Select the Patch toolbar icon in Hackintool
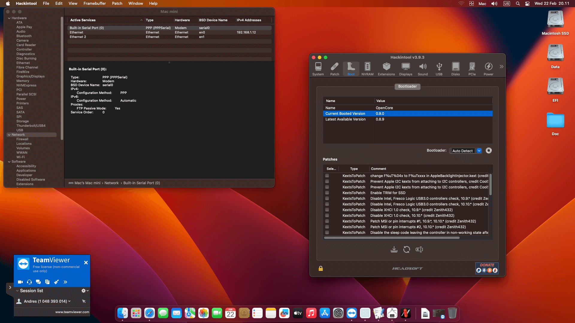Viewport: 575px width, 323px height. click(x=335, y=69)
